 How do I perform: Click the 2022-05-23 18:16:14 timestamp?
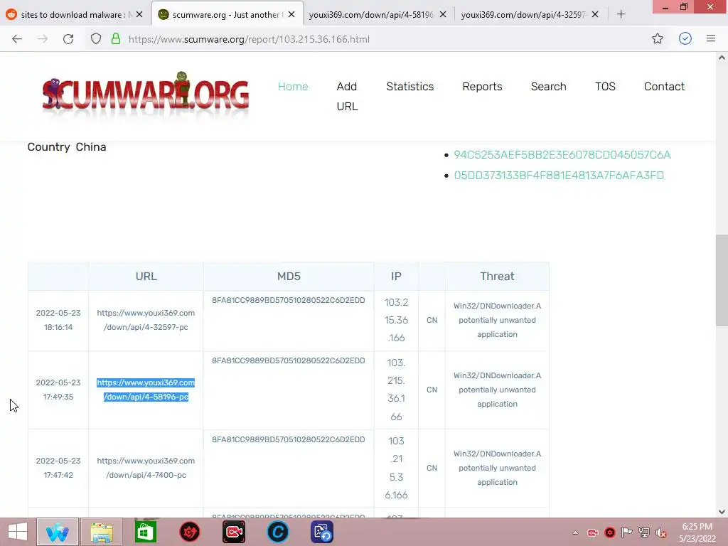[x=58, y=320]
